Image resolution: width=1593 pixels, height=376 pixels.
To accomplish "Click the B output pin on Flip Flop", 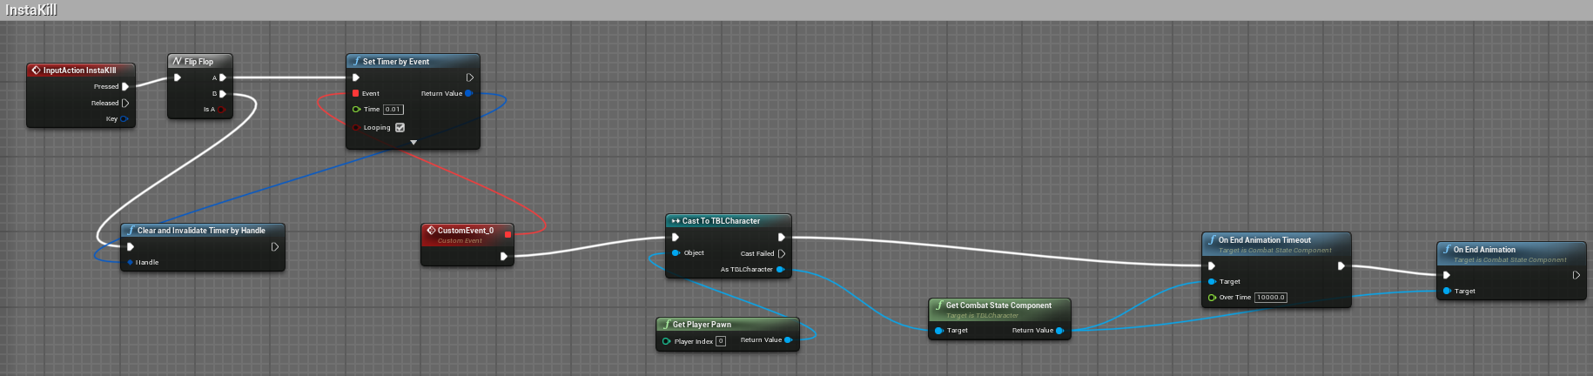I will click(x=223, y=93).
